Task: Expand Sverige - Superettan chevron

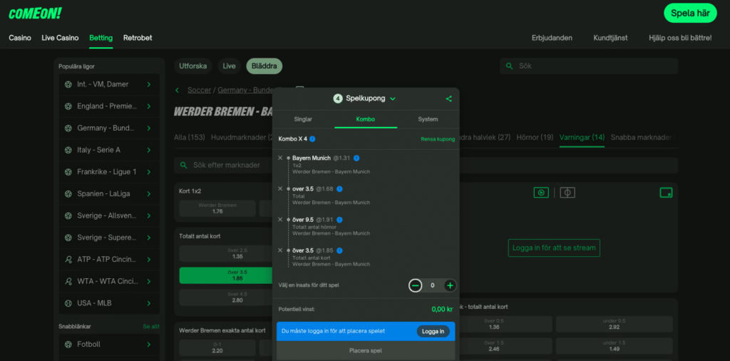Action: pos(149,238)
